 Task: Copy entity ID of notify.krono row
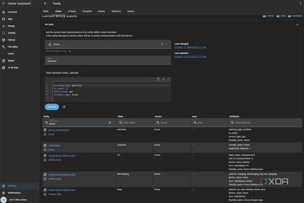coord(45,145)
